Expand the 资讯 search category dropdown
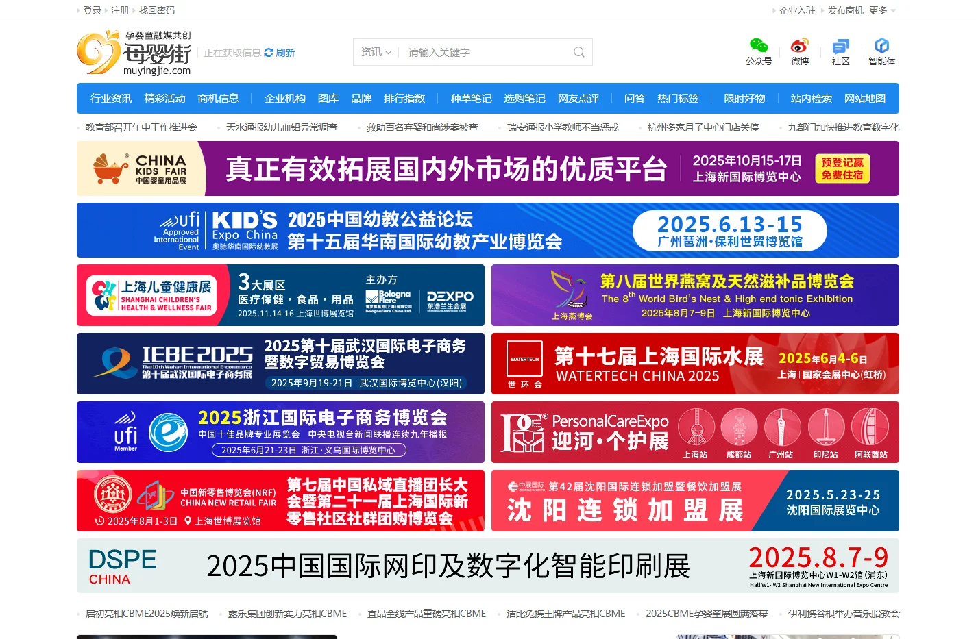This screenshot has width=976, height=639. 376,52
